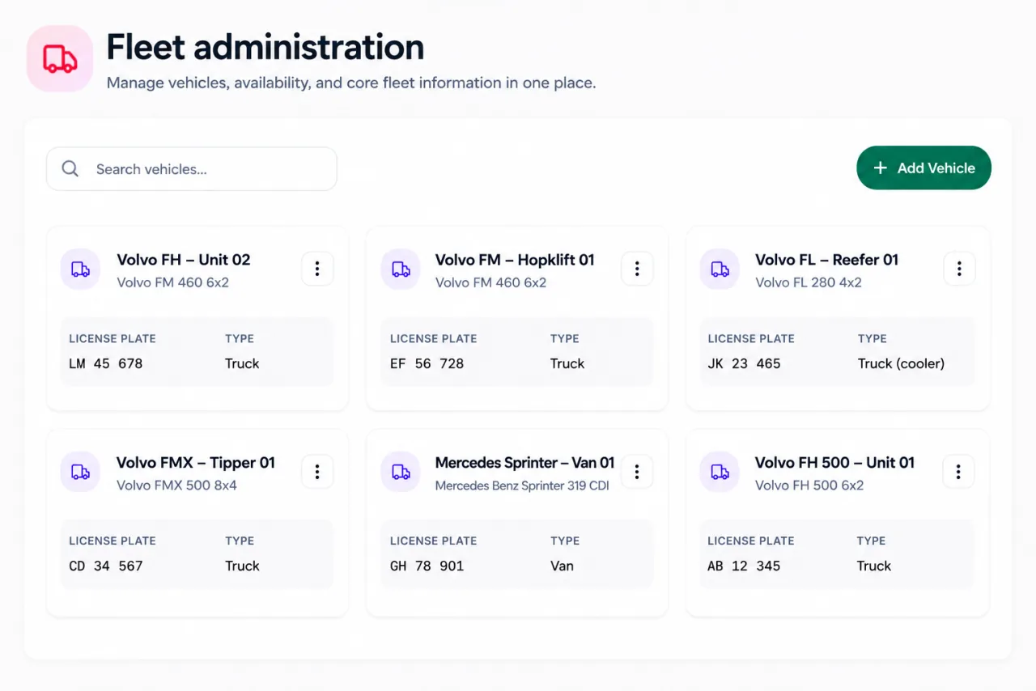This screenshot has width=1036, height=691.
Task: Click license plate LM 45 678
Action: click(x=106, y=363)
